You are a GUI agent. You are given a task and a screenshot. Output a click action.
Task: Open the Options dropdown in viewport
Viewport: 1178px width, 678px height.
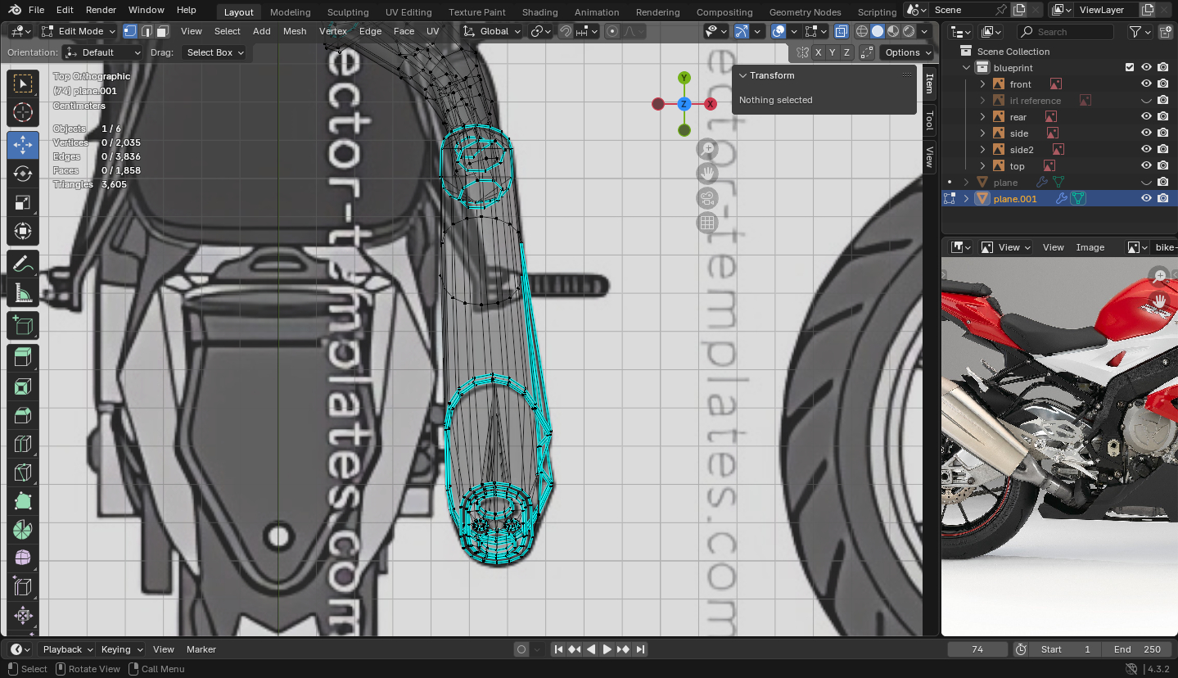[907, 52]
